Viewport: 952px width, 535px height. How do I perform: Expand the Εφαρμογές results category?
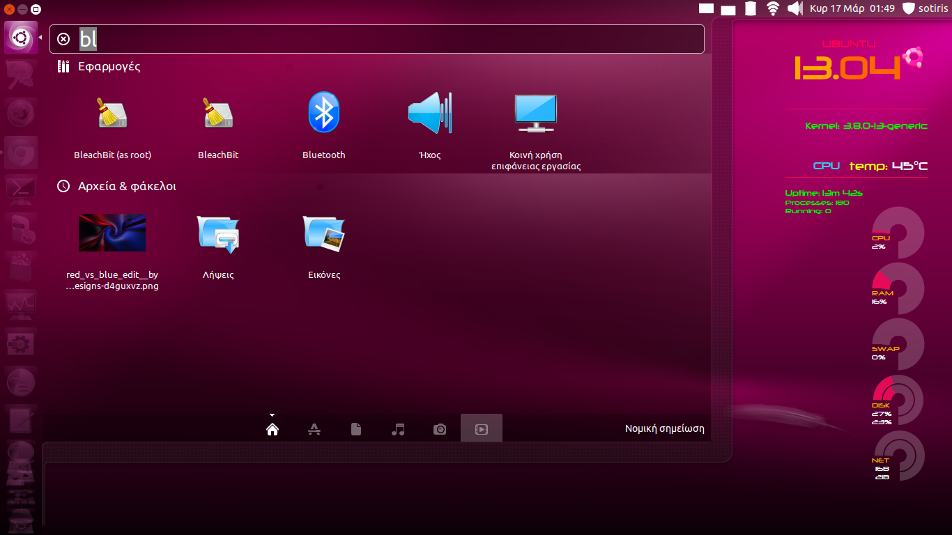[109, 67]
